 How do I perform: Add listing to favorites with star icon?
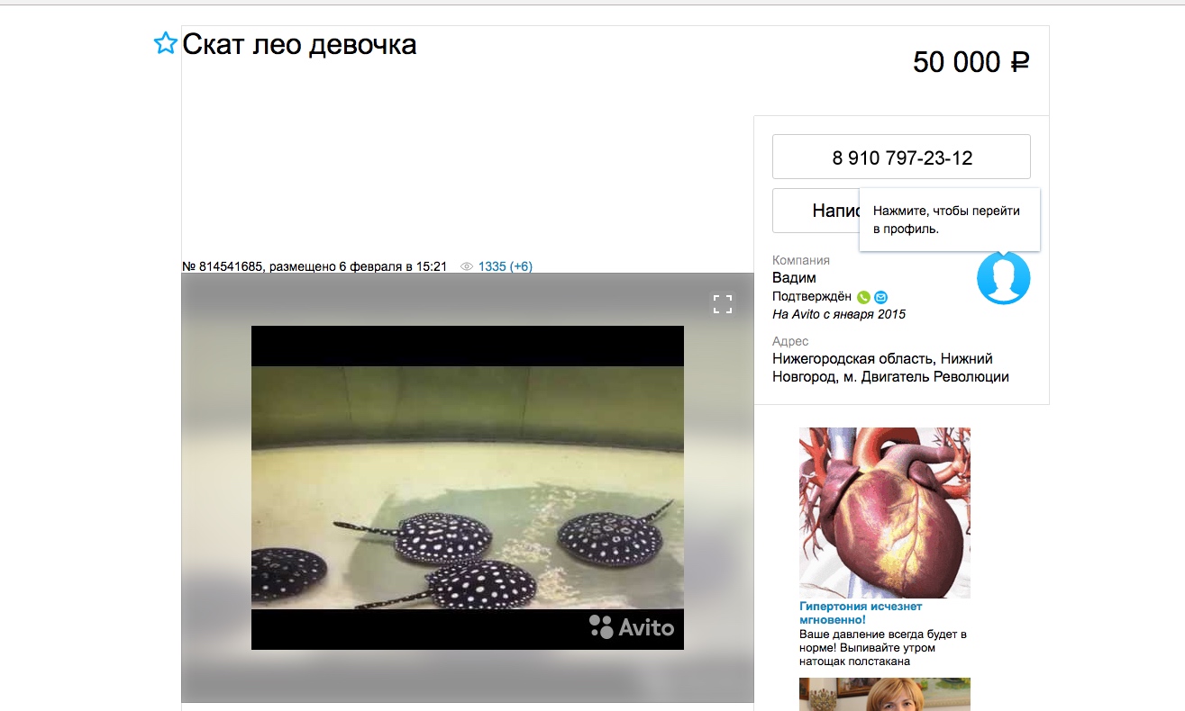point(165,43)
